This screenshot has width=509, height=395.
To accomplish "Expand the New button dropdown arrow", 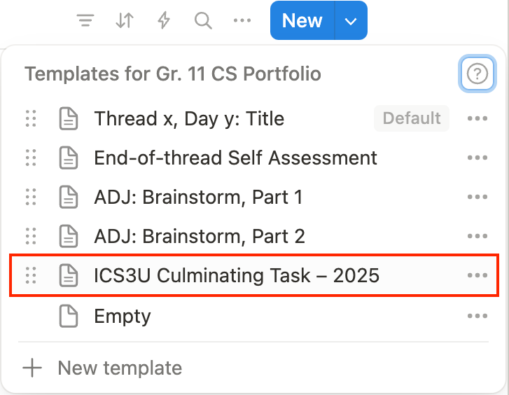I will pos(351,21).
